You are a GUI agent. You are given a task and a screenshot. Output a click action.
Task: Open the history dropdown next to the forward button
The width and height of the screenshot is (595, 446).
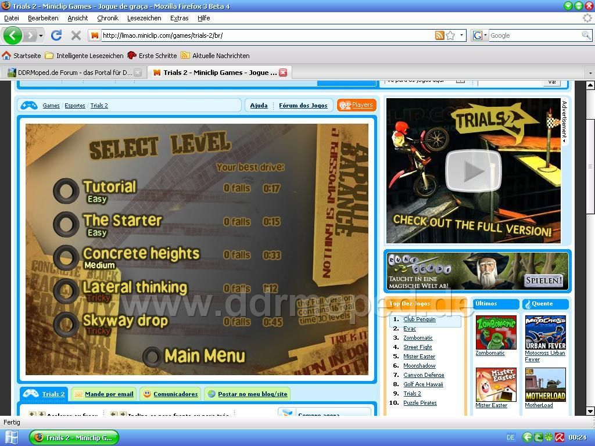[x=41, y=35]
